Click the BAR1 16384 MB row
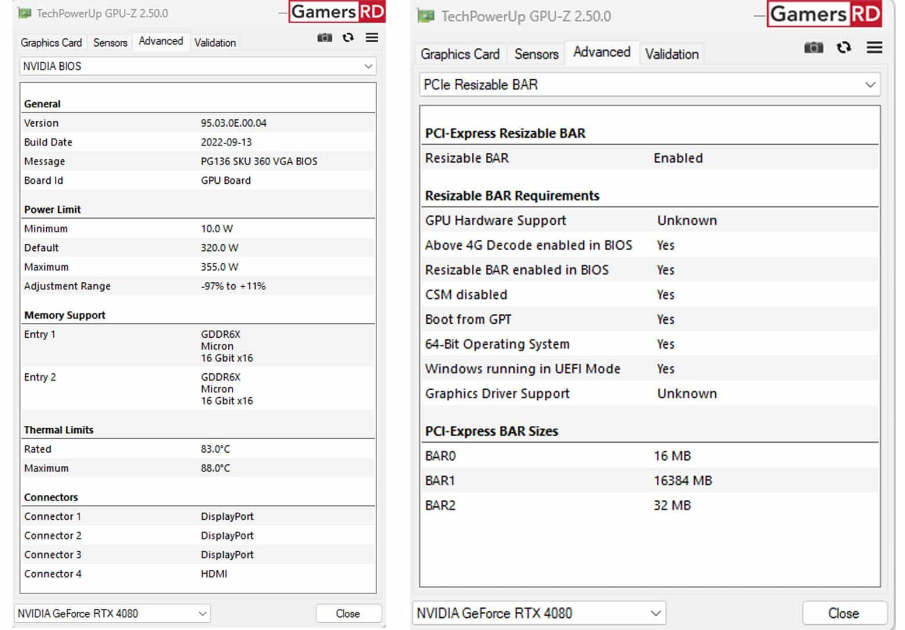 click(x=650, y=481)
